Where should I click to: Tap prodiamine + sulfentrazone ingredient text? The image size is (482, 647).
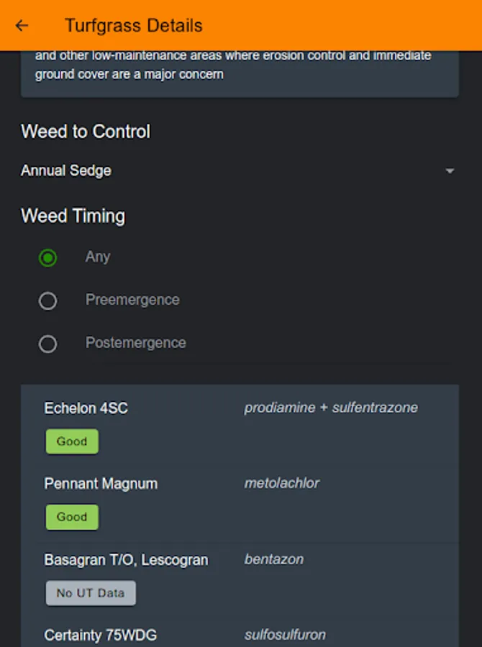point(331,408)
